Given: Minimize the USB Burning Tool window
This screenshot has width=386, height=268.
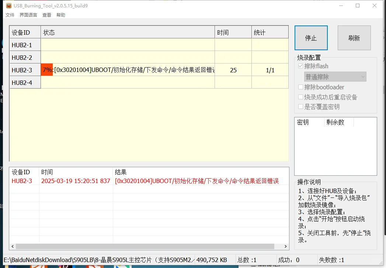Looking at the screenshot, I should 341,6.
